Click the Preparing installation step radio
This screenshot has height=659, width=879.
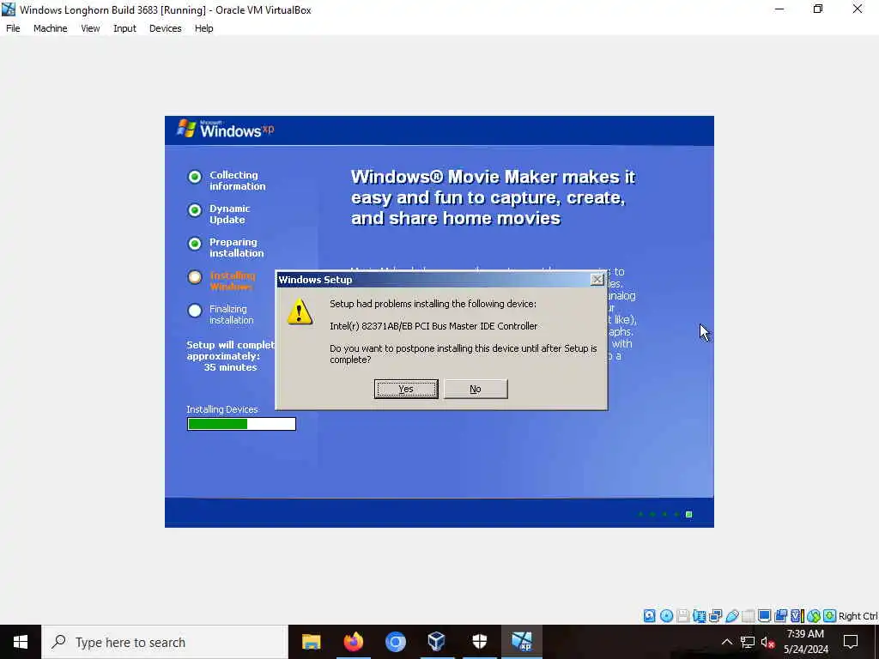195,244
